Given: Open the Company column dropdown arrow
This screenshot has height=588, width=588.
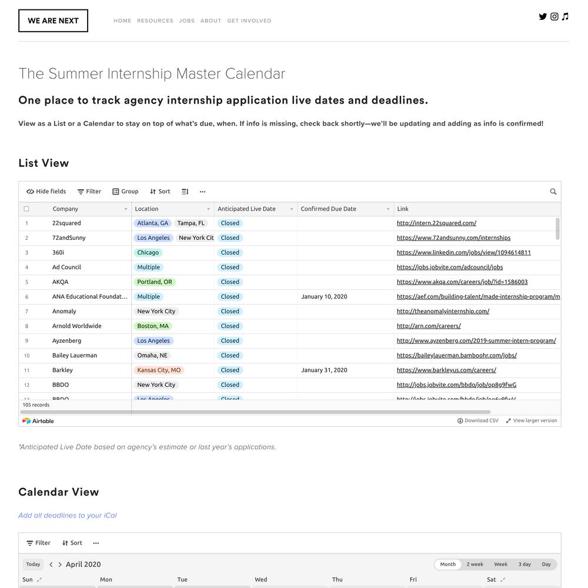Looking at the screenshot, I should pyautogui.click(x=126, y=209).
